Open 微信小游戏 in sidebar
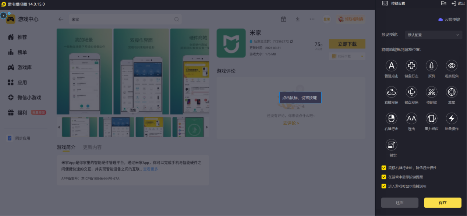467x216 pixels. click(x=25, y=98)
